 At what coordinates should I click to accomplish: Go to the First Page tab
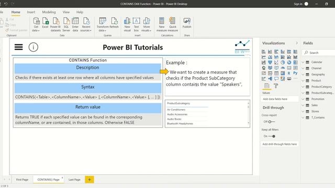tap(22, 180)
